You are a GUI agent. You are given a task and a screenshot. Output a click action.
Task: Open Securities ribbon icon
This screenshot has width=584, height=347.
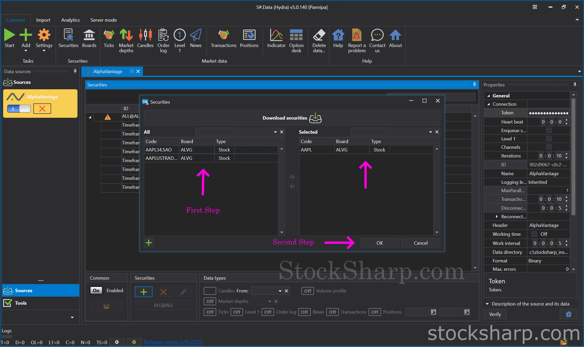pos(68,35)
